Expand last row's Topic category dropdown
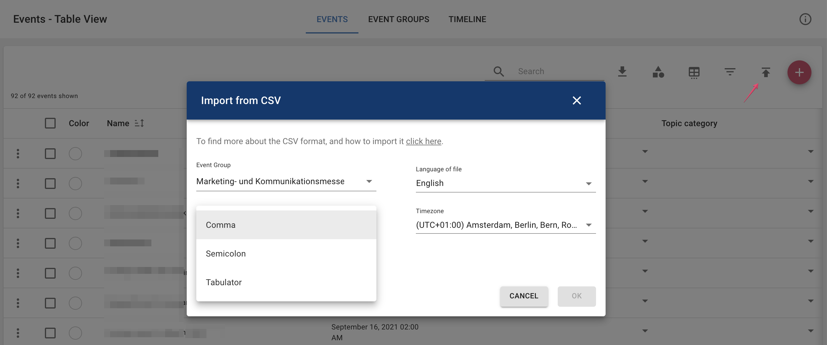This screenshot has height=345, width=827. [x=811, y=331]
